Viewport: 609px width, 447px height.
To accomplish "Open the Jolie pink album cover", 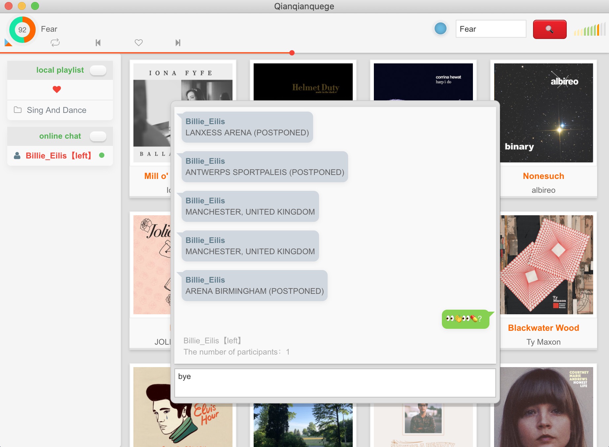I will (x=152, y=265).
